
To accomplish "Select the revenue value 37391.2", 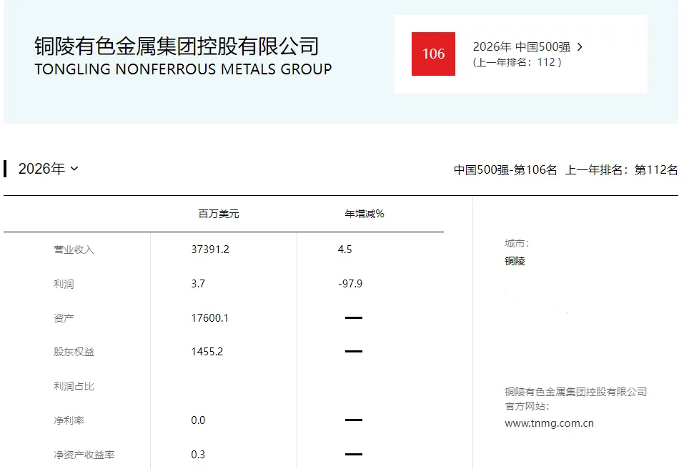I will [x=210, y=249].
